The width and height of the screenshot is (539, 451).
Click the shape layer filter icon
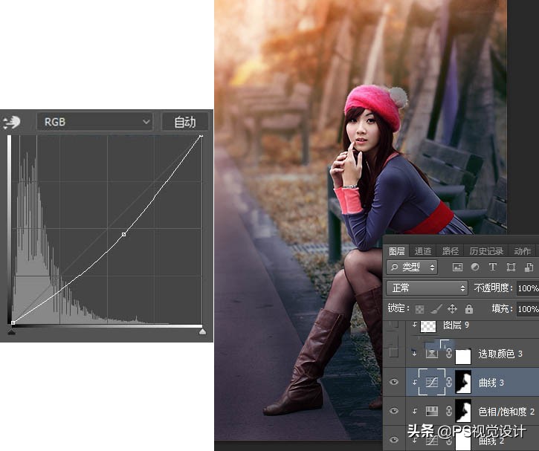510,267
